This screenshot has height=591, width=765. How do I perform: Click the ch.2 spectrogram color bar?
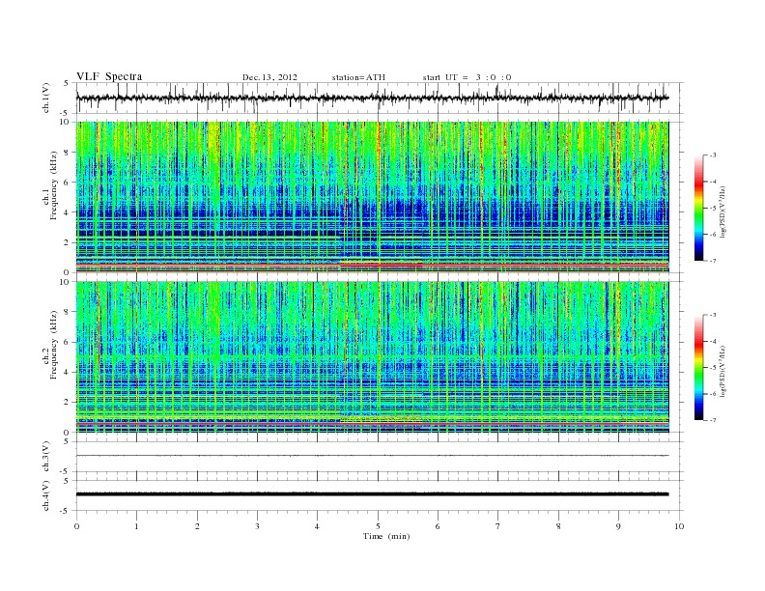click(x=698, y=367)
